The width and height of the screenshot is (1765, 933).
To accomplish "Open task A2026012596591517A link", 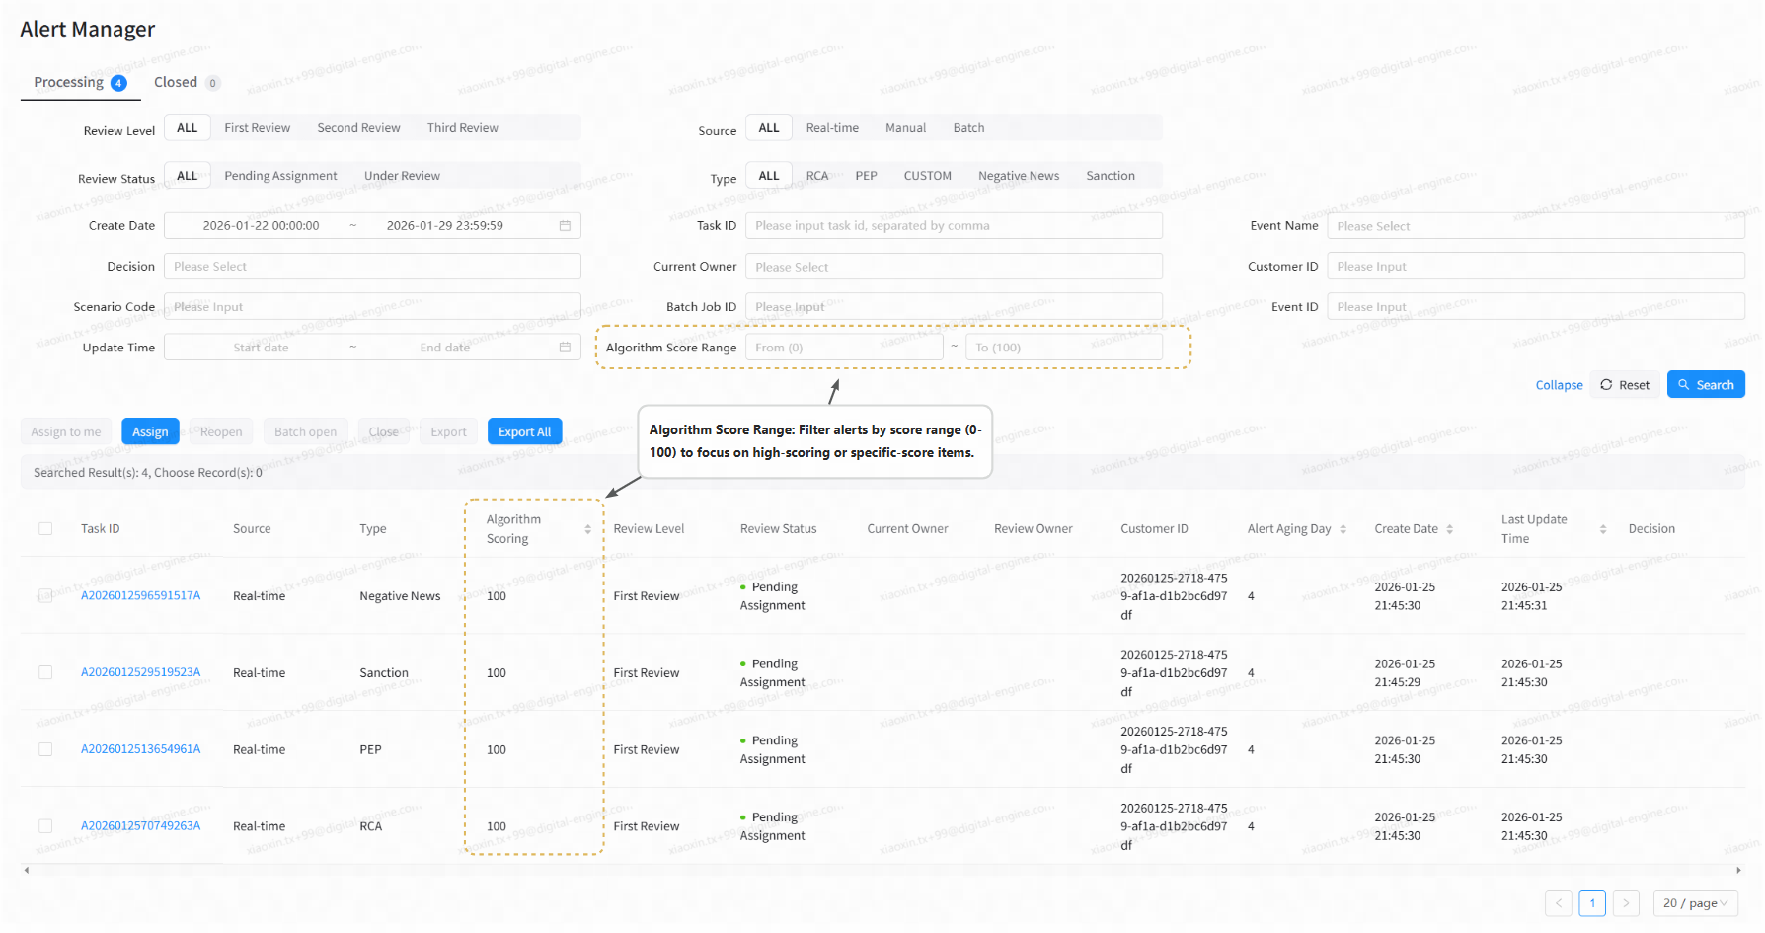I will (140, 596).
